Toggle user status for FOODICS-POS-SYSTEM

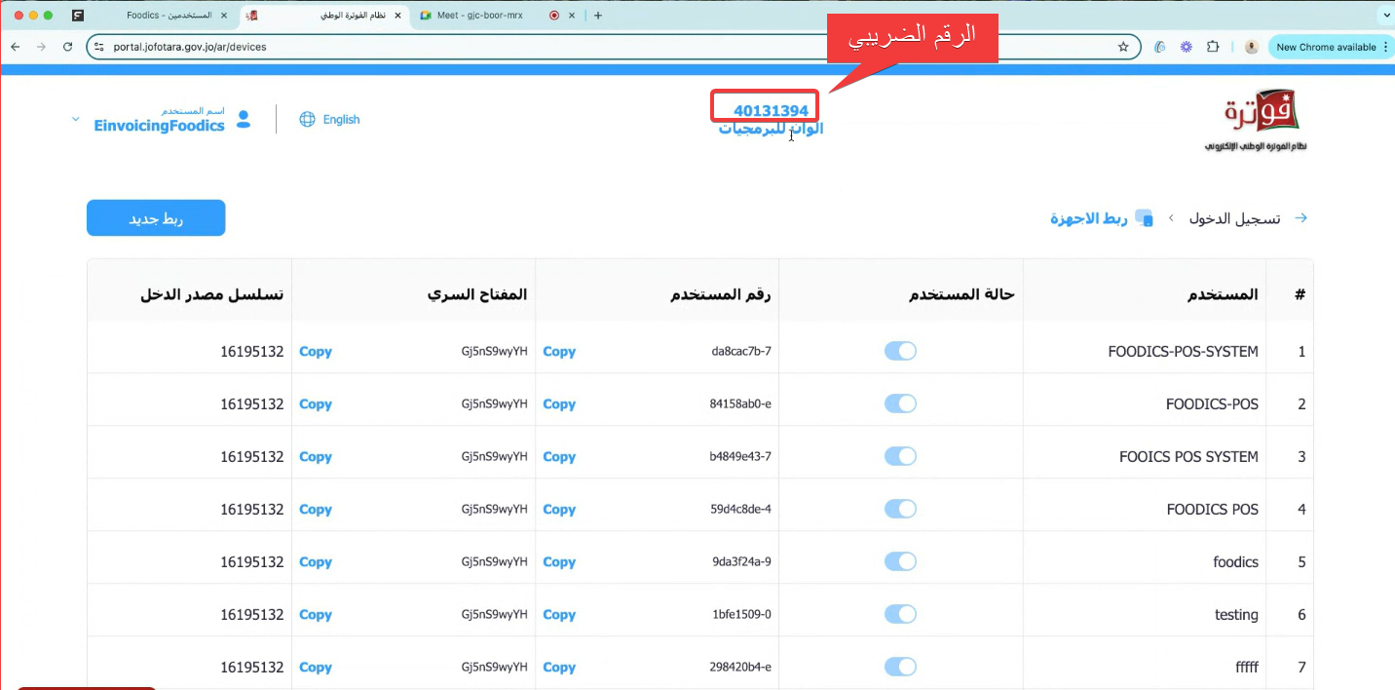(x=900, y=351)
